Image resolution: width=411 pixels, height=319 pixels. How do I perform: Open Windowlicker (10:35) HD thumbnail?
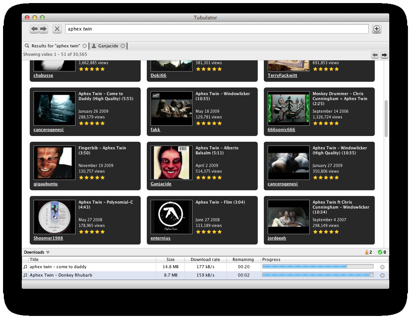coord(172,108)
